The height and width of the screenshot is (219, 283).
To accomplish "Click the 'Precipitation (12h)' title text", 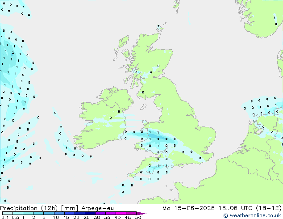I will pyautogui.click(x=29, y=208).
